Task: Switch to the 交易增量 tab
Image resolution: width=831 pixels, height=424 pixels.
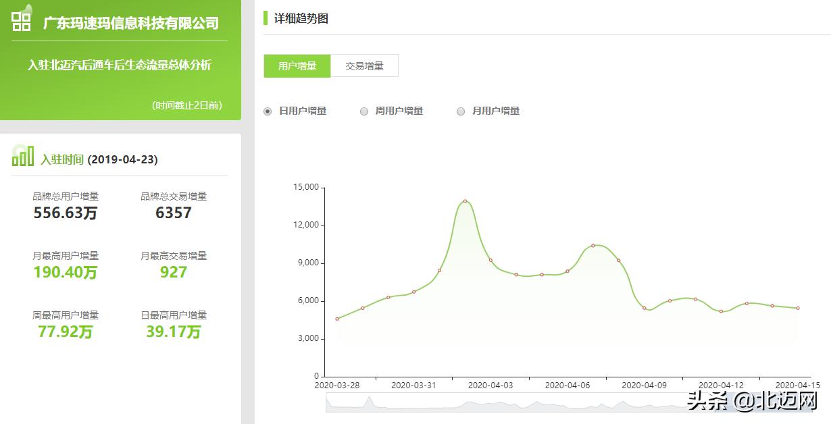Action: (x=365, y=65)
